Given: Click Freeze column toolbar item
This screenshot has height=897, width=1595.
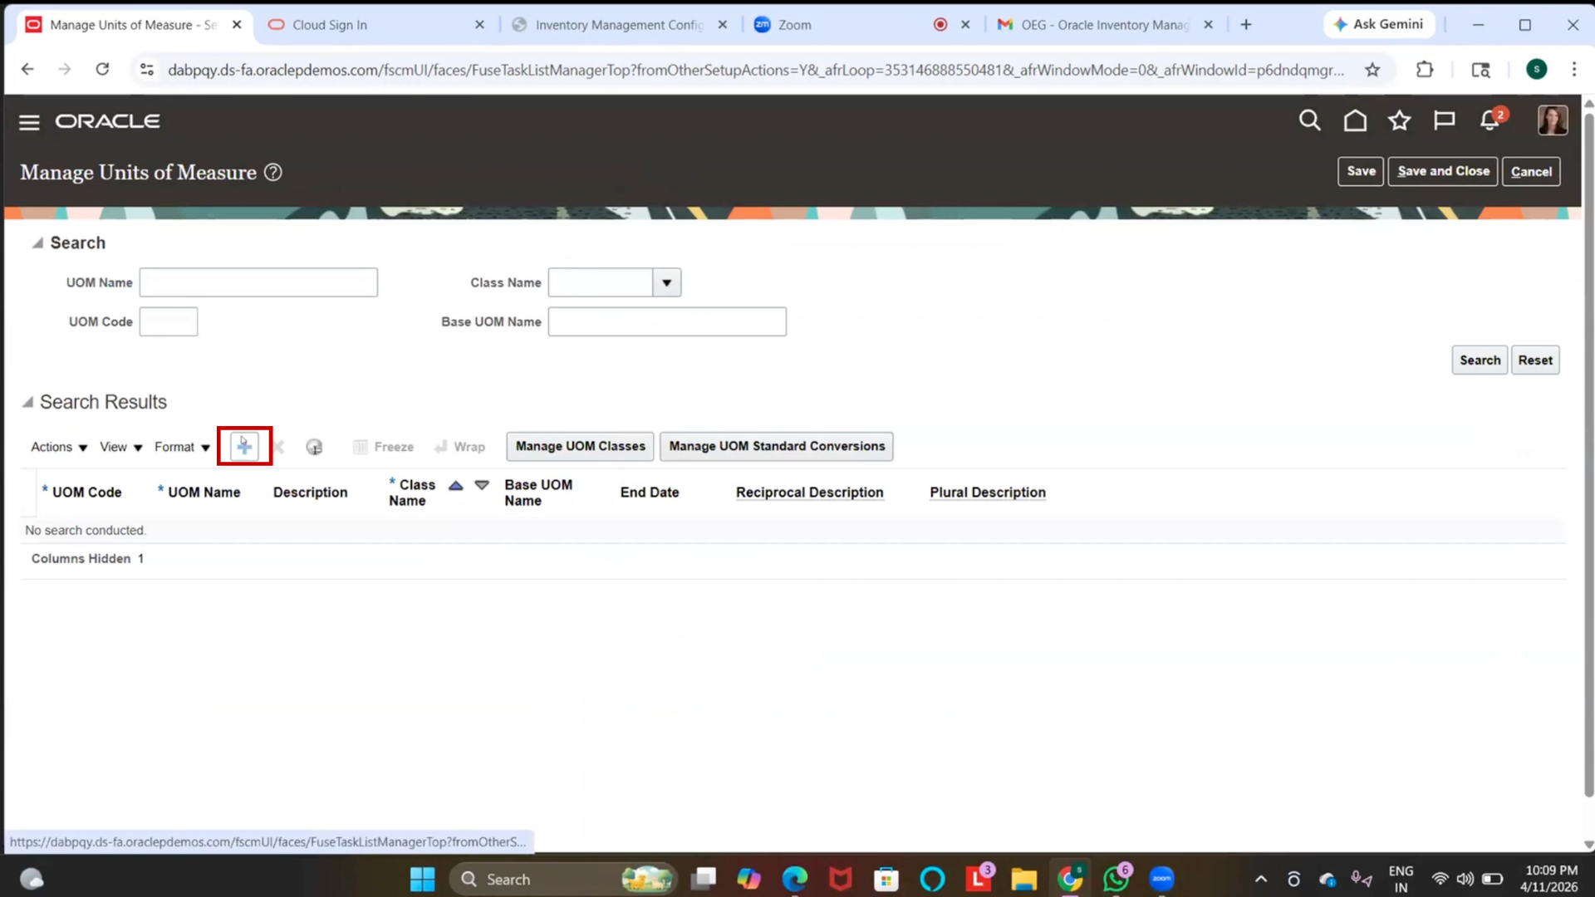Looking at the screenshot, I should [383, 447].
